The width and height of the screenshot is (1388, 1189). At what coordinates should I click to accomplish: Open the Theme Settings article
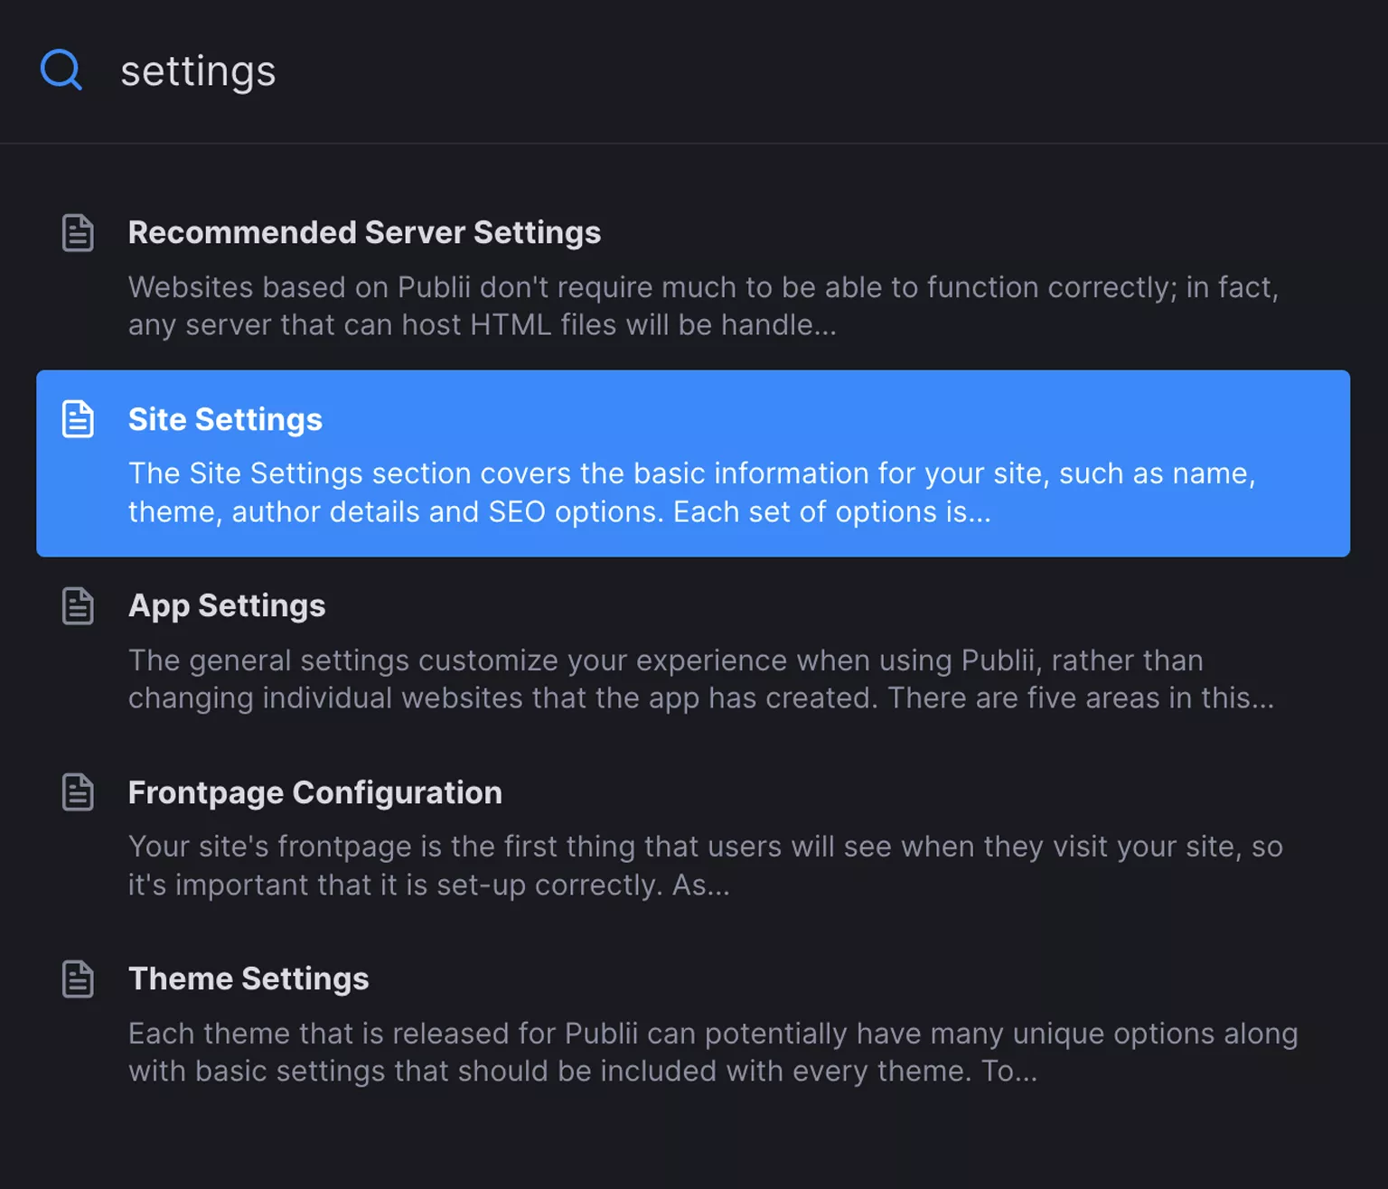[249, 978]
